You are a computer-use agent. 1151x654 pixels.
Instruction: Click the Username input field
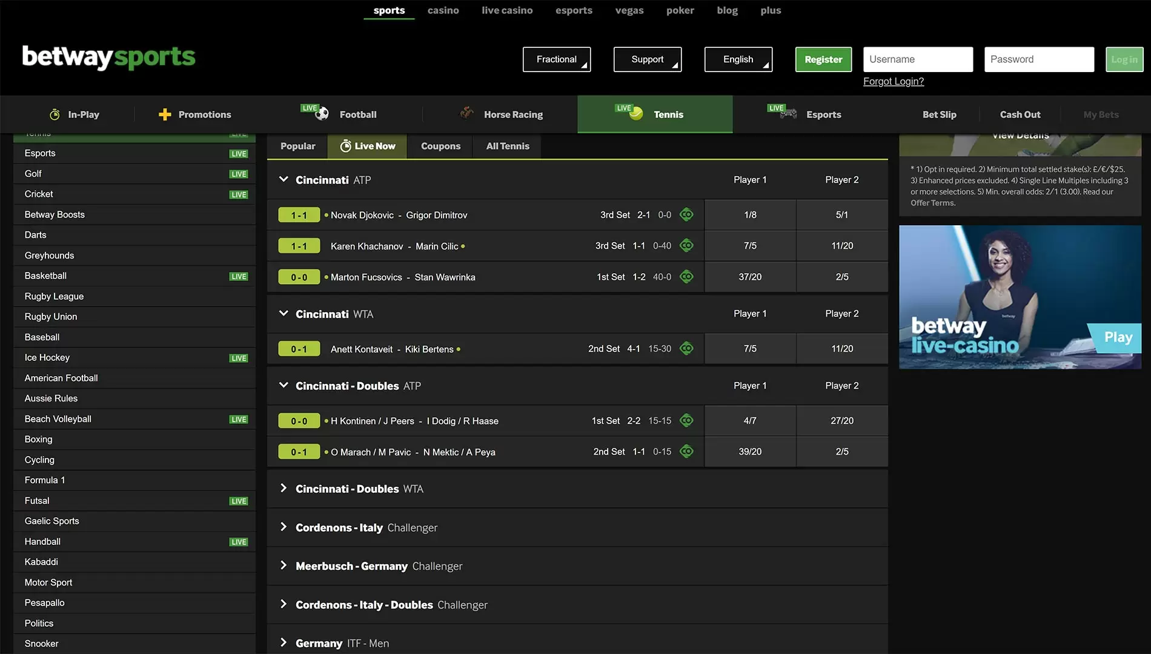(918, 59)
